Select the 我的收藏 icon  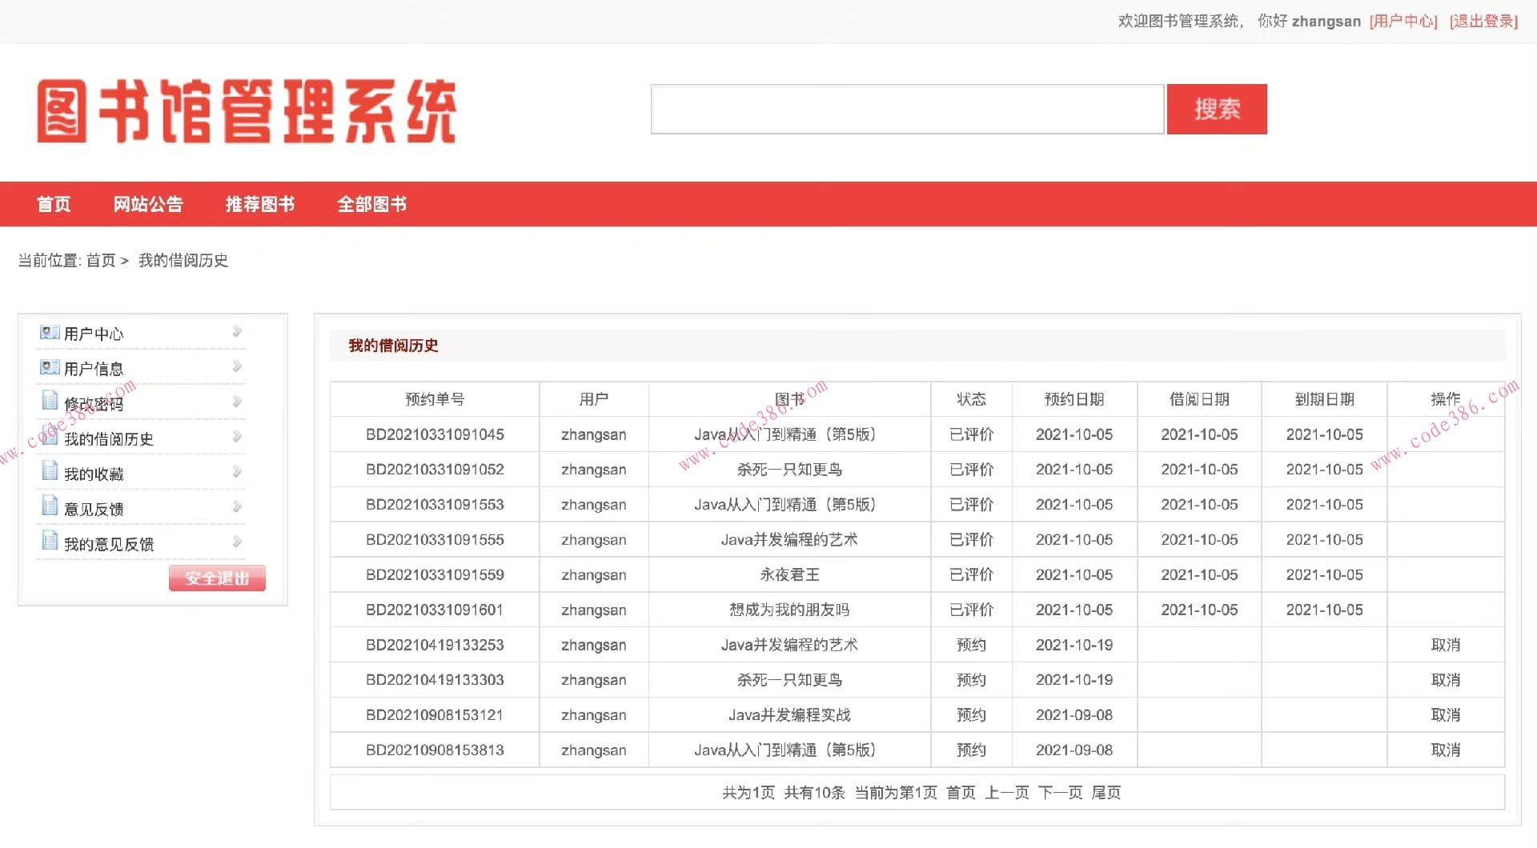point(50,472)
